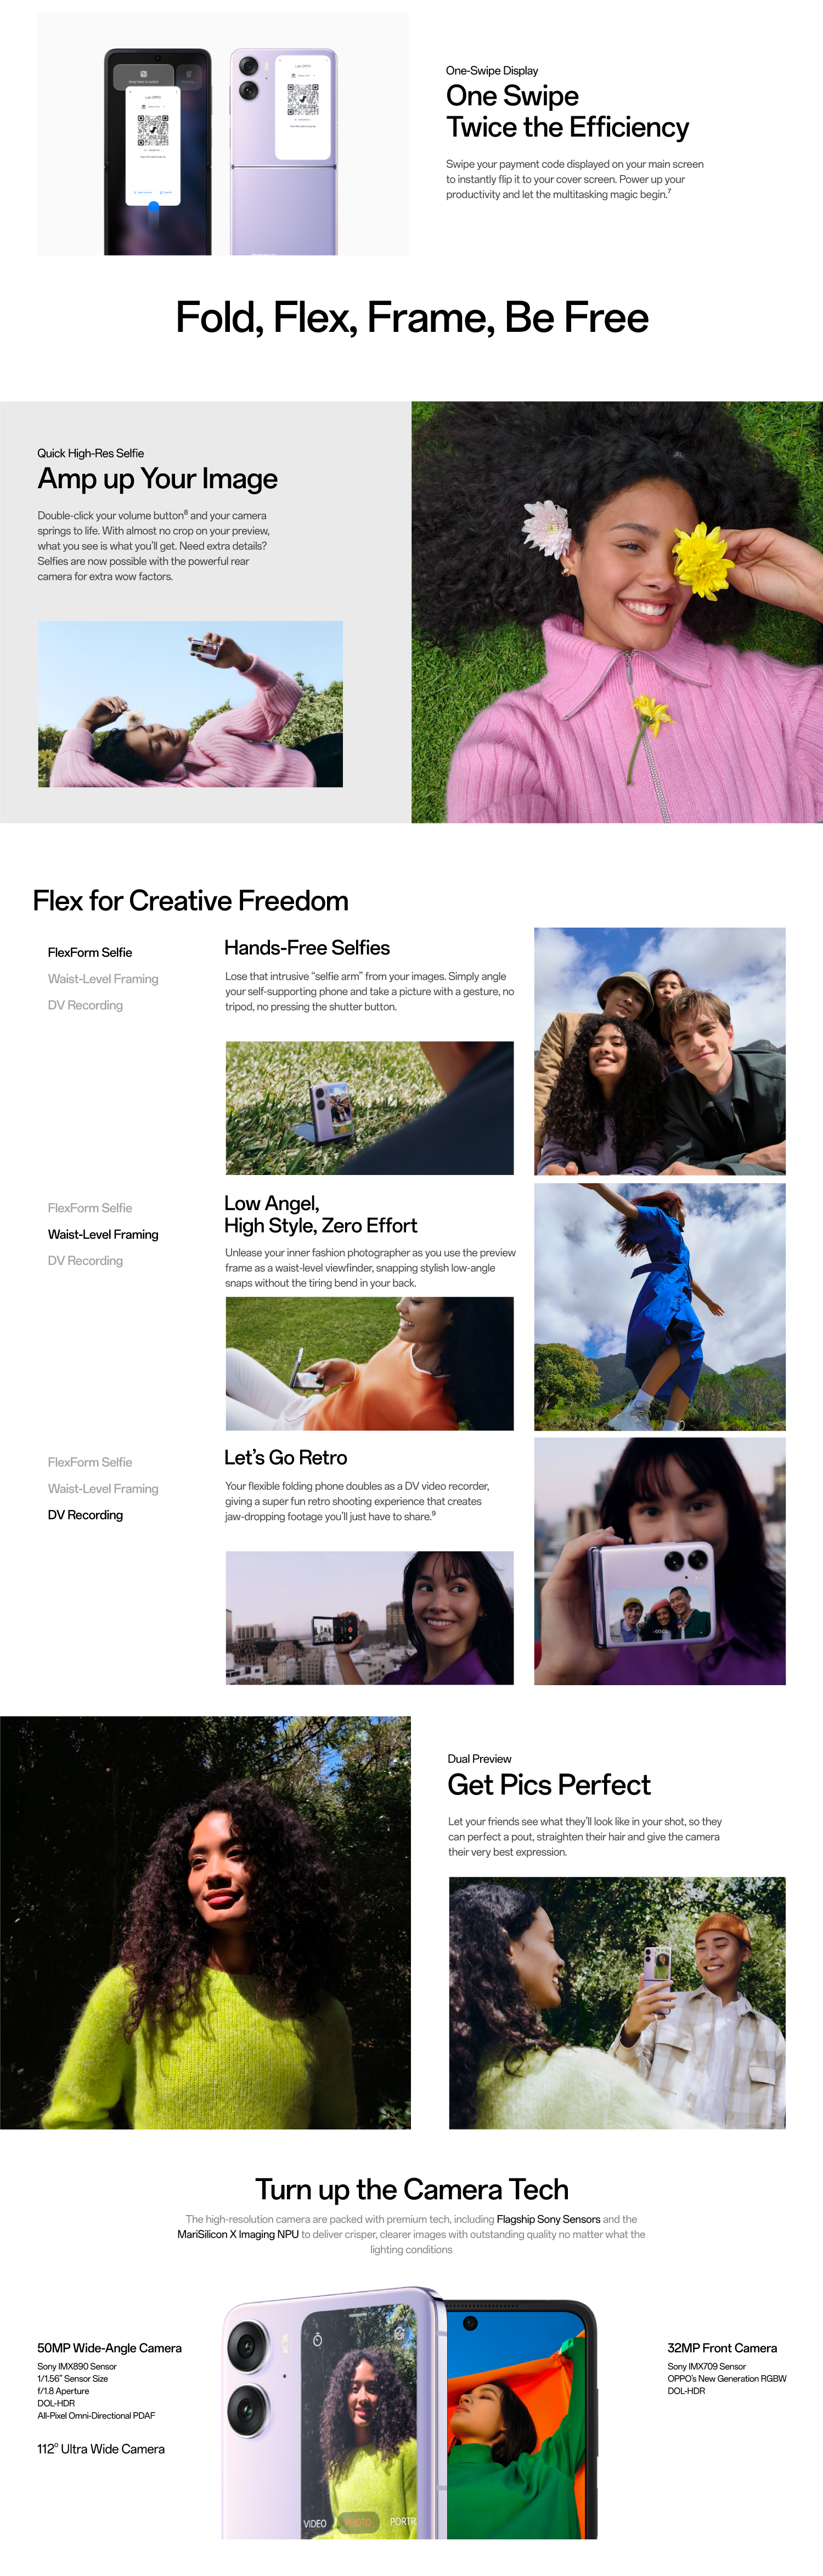The width and height of the screenshot is (823, 2576).
Task: Select the VIDEO camera mode
Action: pyautogui.click(x=315, y=2524)
